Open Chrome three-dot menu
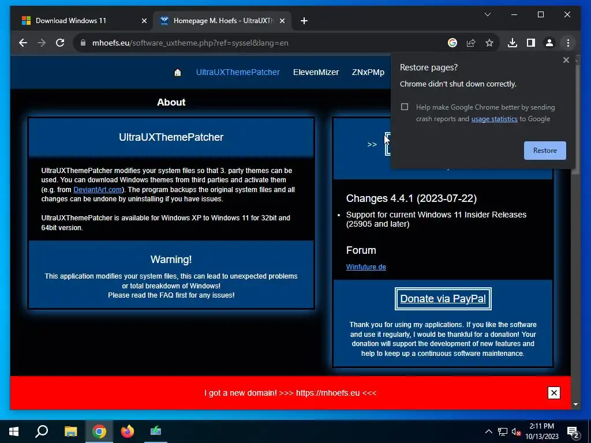 pos(568,43)
